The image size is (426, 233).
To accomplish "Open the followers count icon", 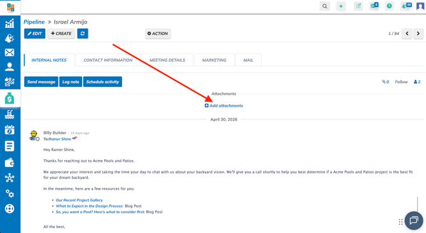I will tap(417, 82).
